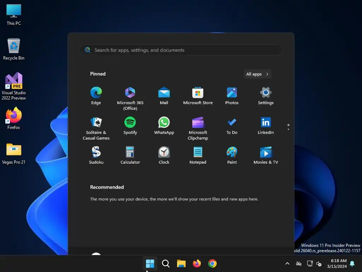Open Movies & TV
The height and width of the screenshot is (272, 362).
coord(266,155)
